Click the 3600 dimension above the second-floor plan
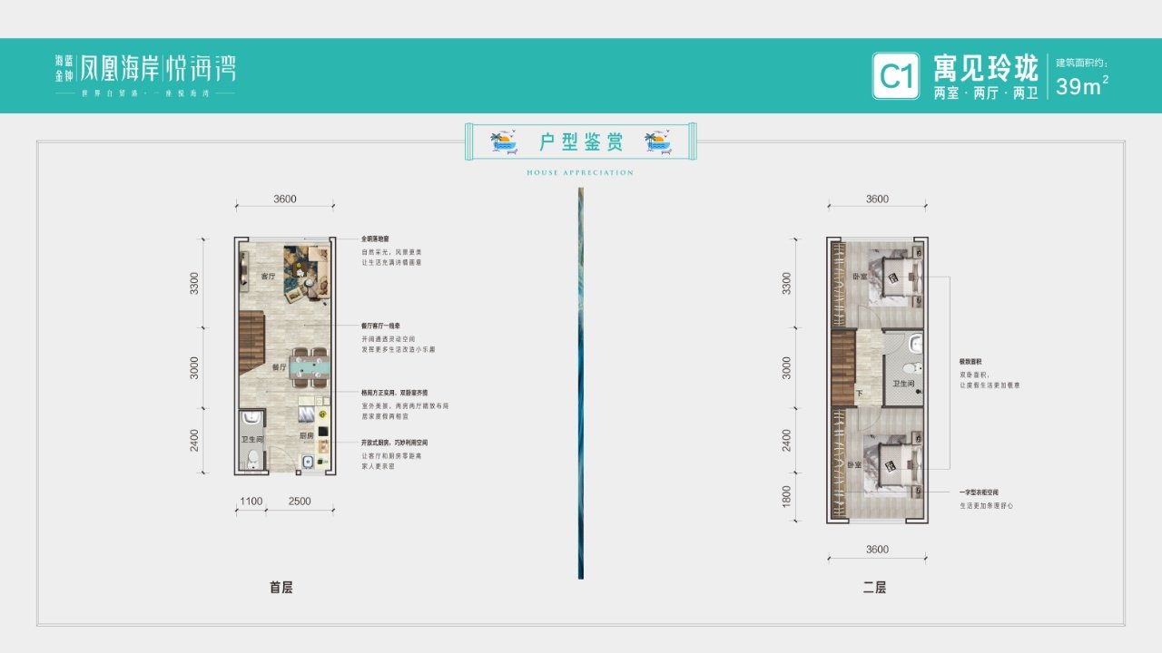This screenshot has height=653, width=1162. [876, 200]
